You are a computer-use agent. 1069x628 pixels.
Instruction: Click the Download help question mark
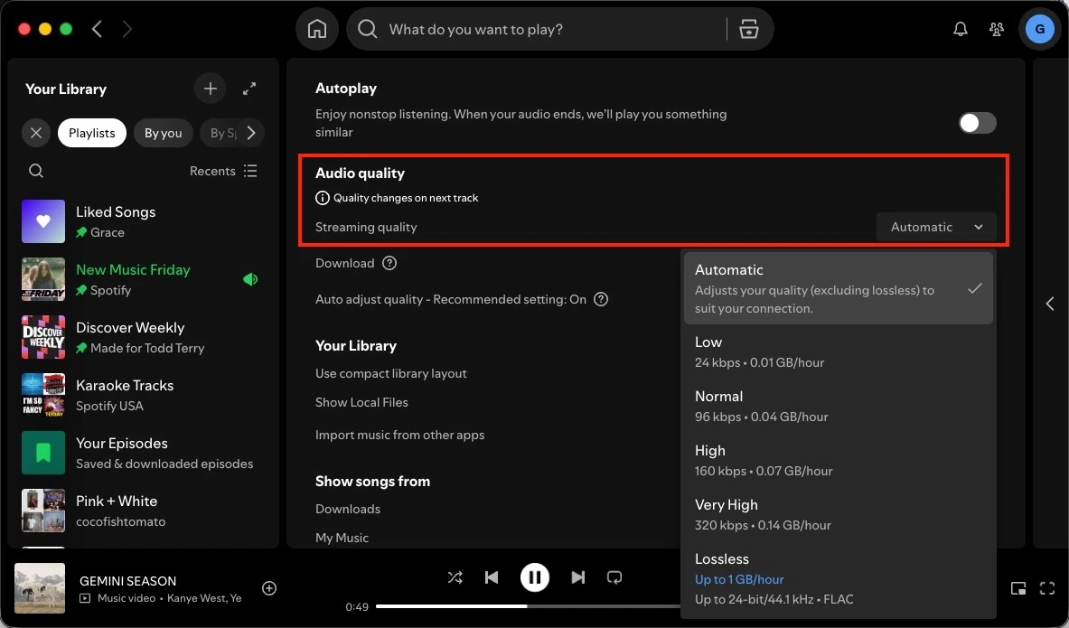[x=389, y=263]
